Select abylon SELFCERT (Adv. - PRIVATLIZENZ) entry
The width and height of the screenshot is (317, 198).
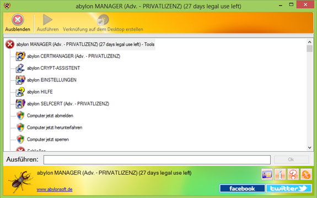[68, 104]
